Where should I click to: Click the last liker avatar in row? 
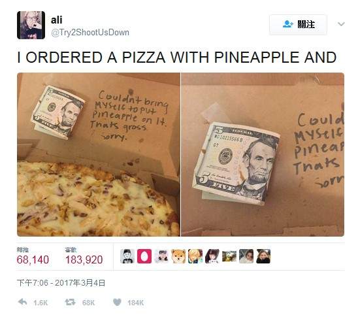pyautogui.click(x=263, y=256)
